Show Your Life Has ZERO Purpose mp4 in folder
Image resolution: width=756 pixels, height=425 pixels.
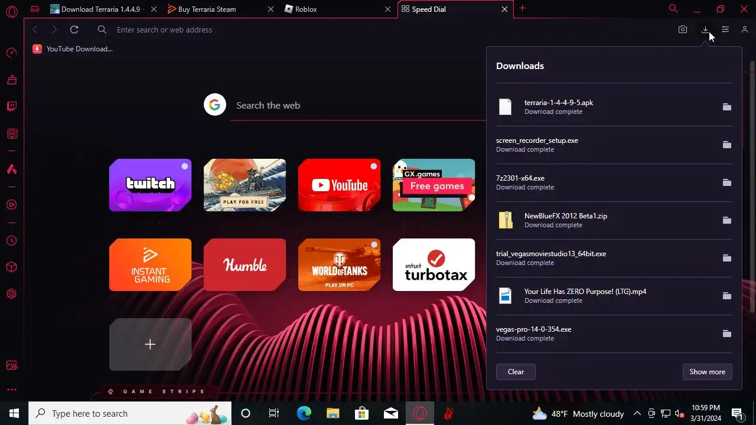(727, 296)
